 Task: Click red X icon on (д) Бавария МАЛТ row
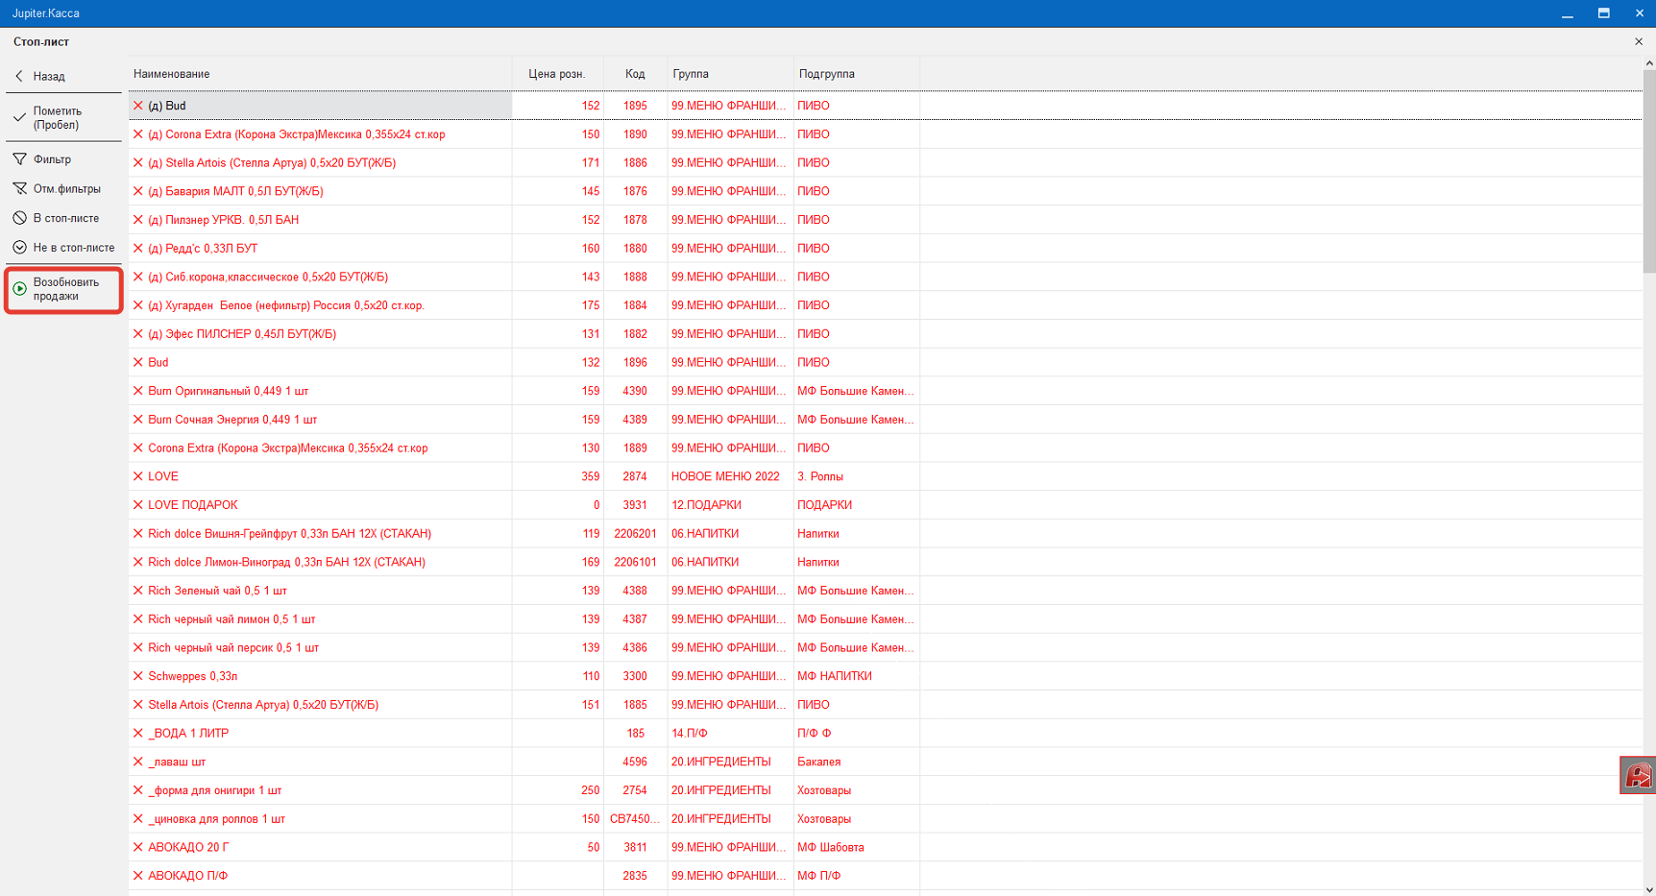138,191
